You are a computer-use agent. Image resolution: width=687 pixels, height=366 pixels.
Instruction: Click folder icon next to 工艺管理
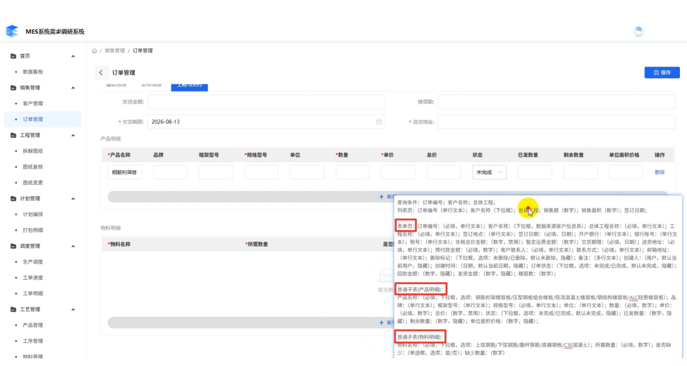click(13, 309)
